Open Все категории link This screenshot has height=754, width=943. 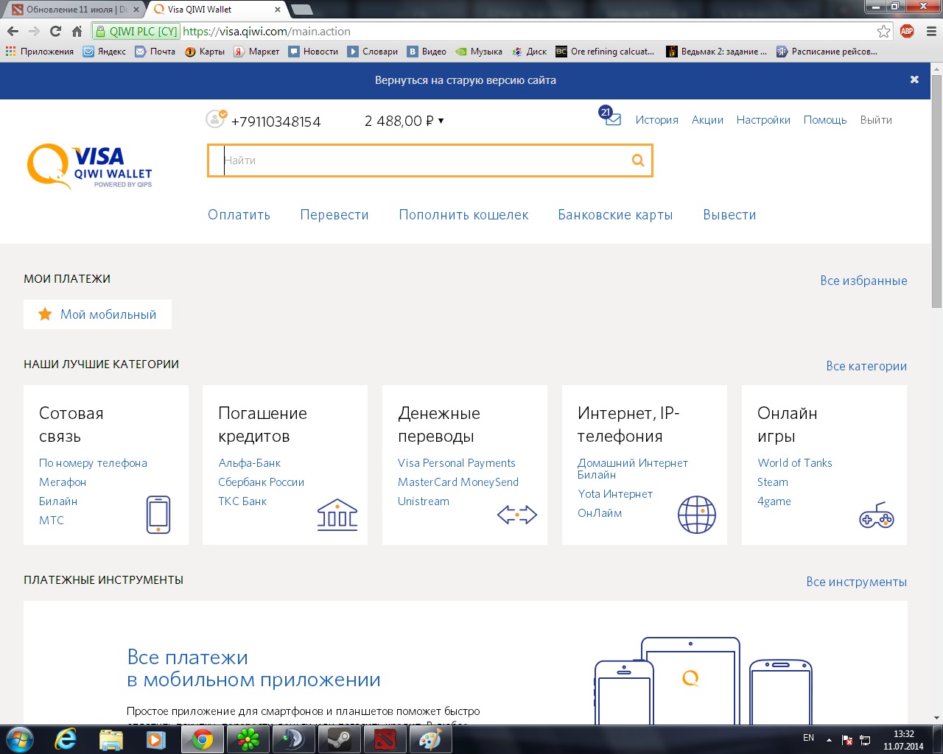[866, 366]
